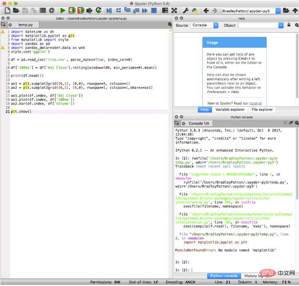Browse for a working directory

[286, 10]
